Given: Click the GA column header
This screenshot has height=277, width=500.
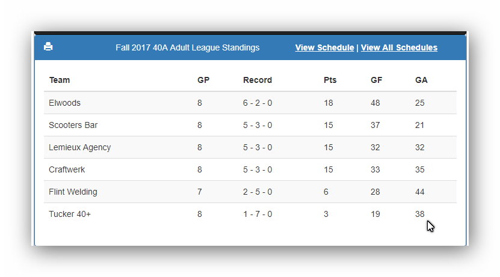Looking at the screenshot, I should pyautogui.click(x=421, y=80).
